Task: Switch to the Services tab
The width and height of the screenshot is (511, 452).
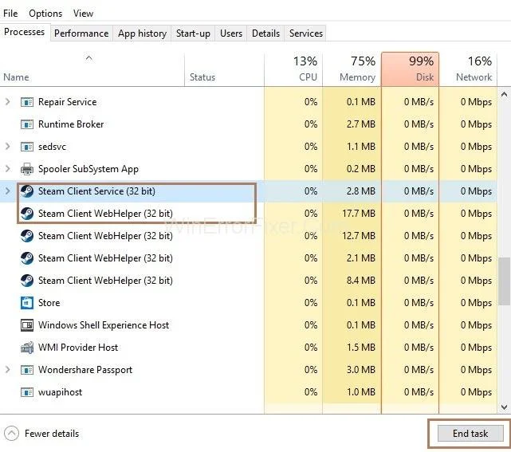Action: point(305,33)
